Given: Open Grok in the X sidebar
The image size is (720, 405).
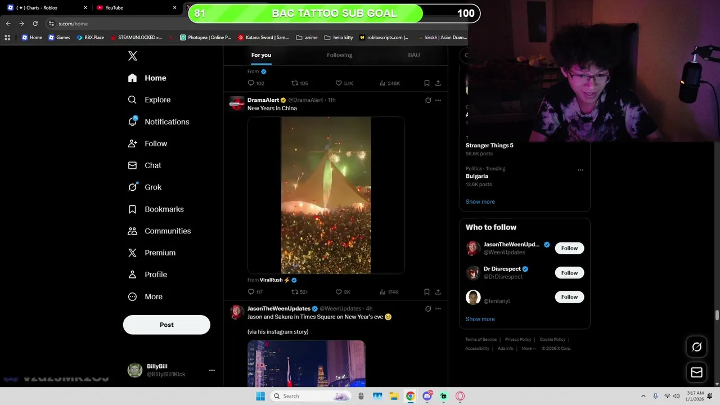Looking at the screenshot, I should pyautogui.click(x=145, y=187).
